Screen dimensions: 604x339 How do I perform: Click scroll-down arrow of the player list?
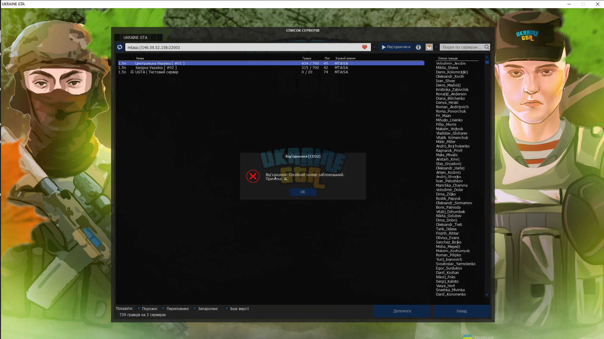click(487, 295)
